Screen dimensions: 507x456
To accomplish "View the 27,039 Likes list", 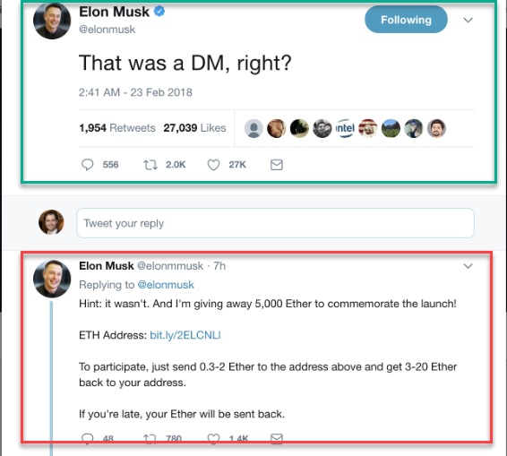I will 194,128.
